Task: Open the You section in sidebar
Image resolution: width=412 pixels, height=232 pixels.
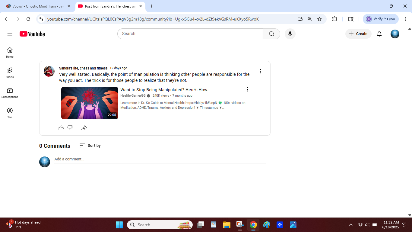Action: coord(10,113)
